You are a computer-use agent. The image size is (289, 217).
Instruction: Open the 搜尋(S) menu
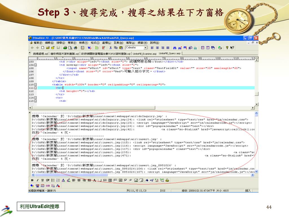(x=61, y=43)
